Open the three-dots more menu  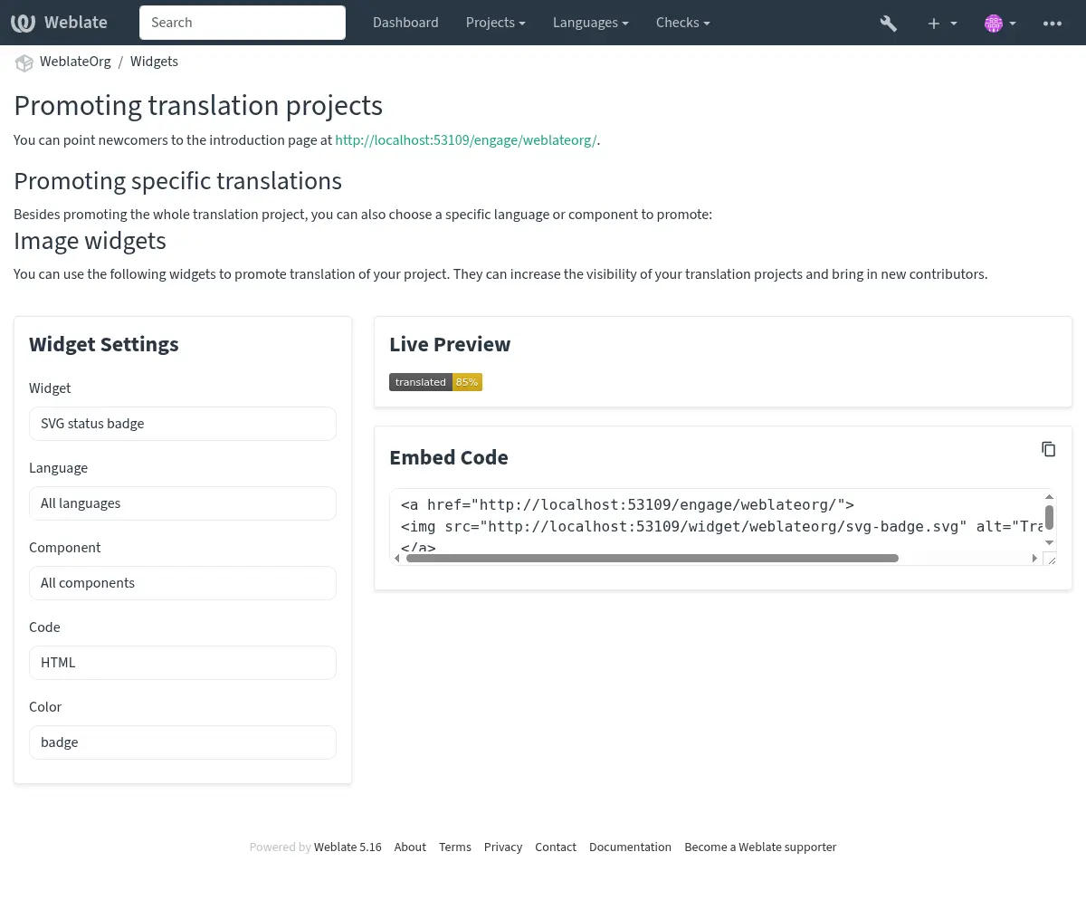(1052, 24)
